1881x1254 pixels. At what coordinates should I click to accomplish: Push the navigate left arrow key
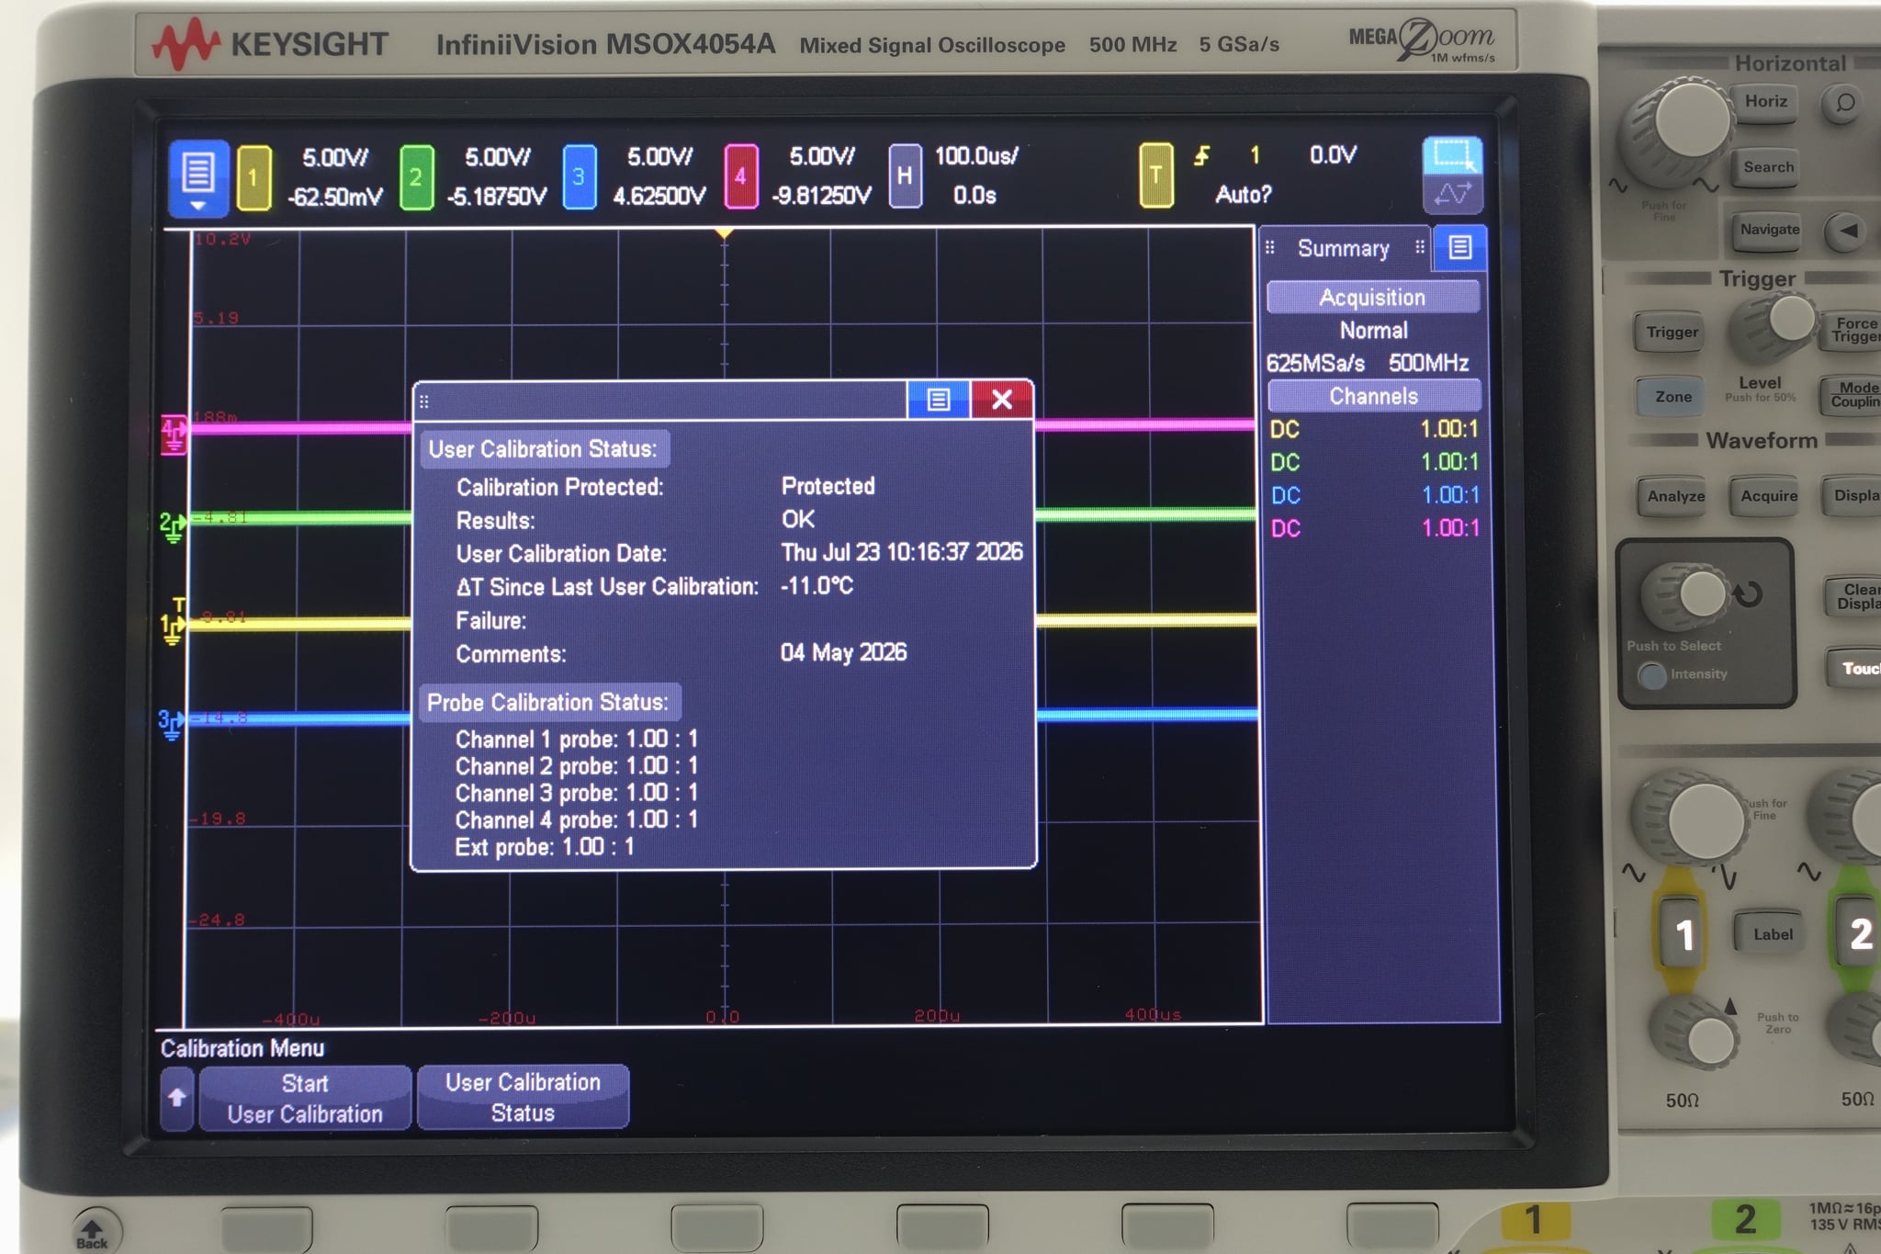pyautogui.click(x=1848, y=231)
